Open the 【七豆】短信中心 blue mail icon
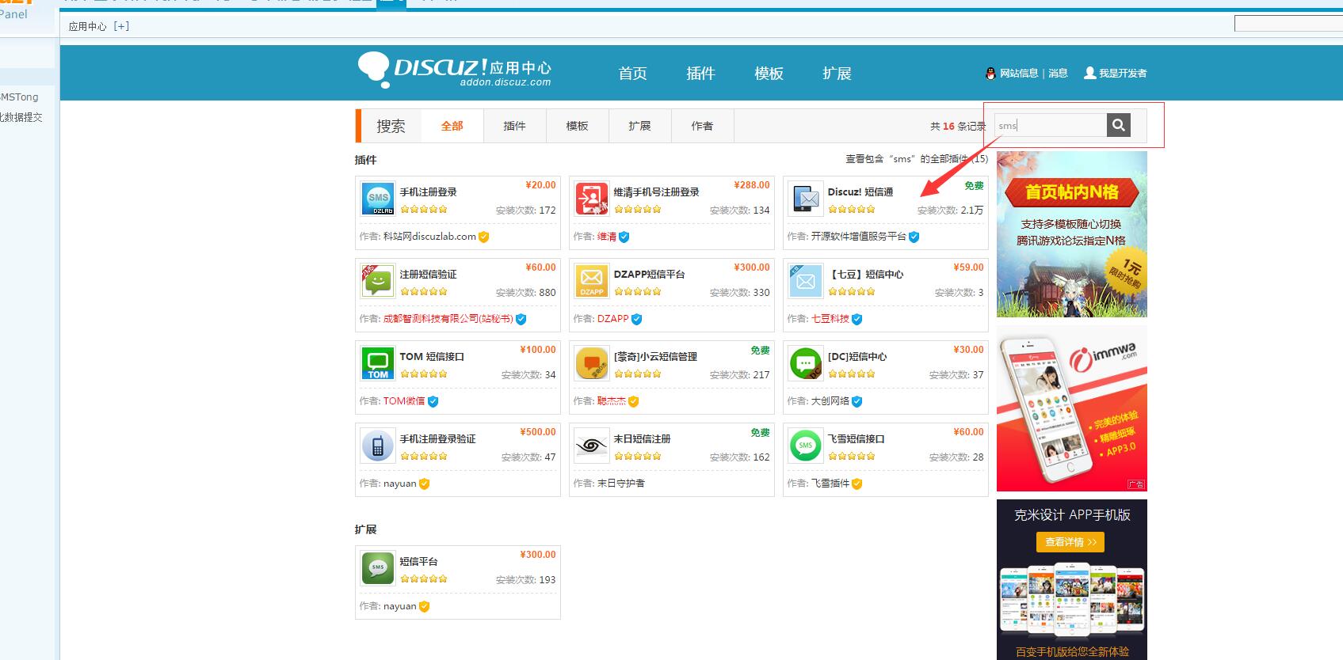The height and width of the screenshot is (660, 1343). (x=806, y=281)
